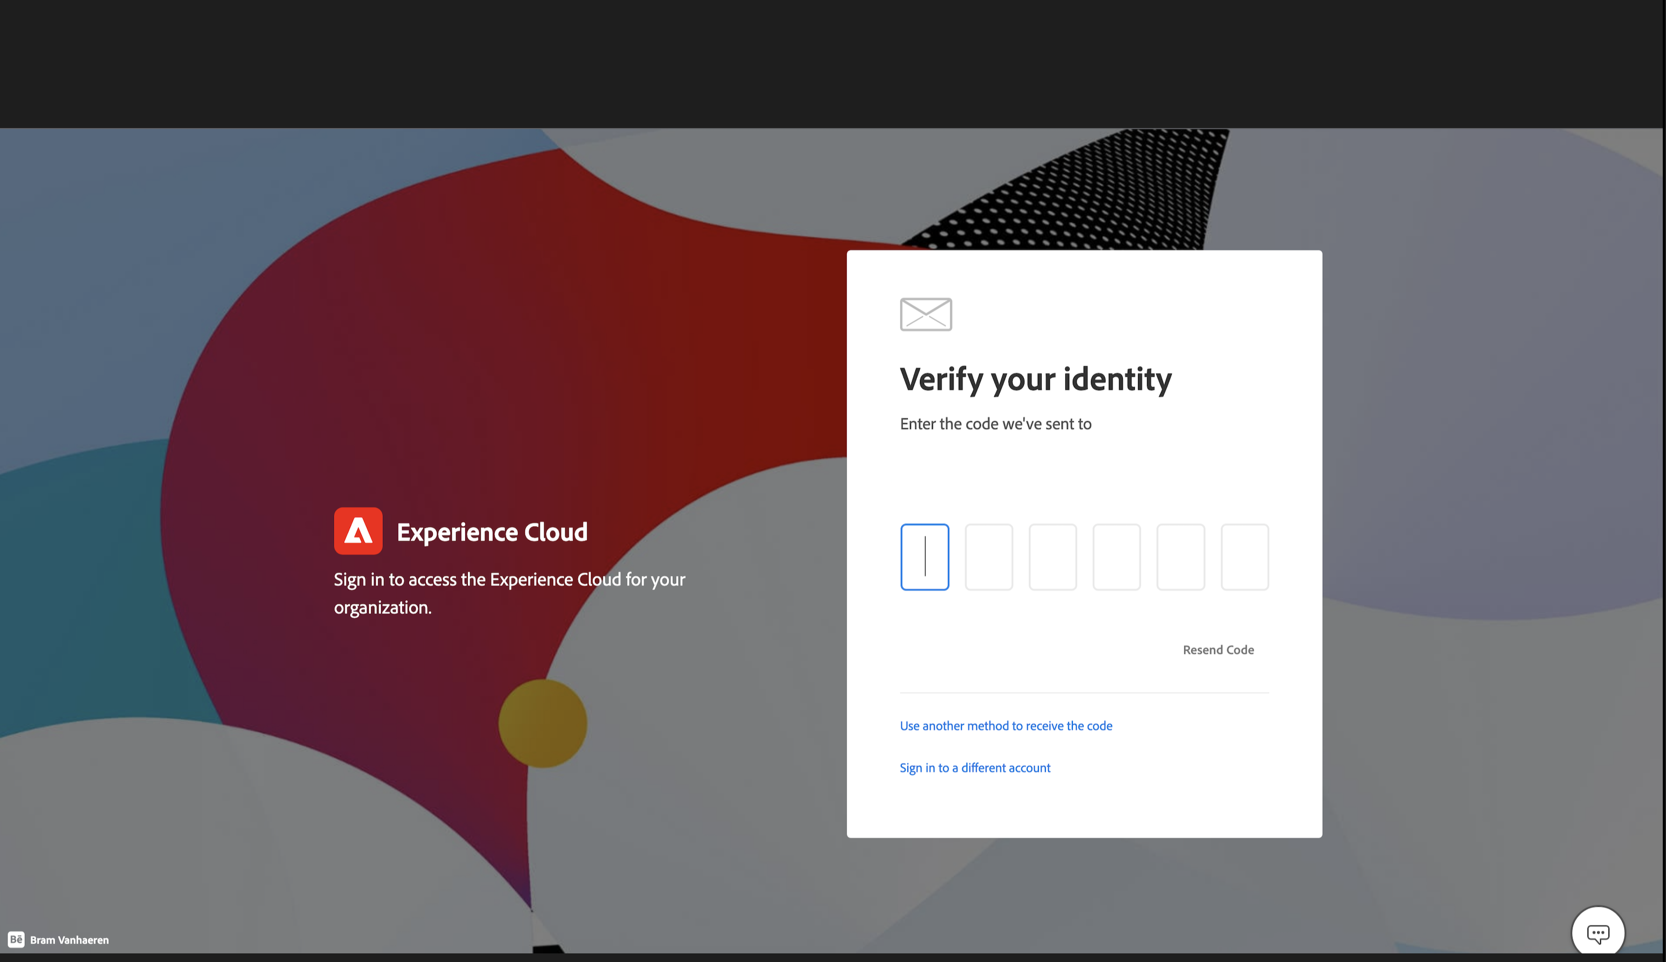1666x962 pixels.
Task: Click the Resend Code button
Action: click(x=1218, y=649)
